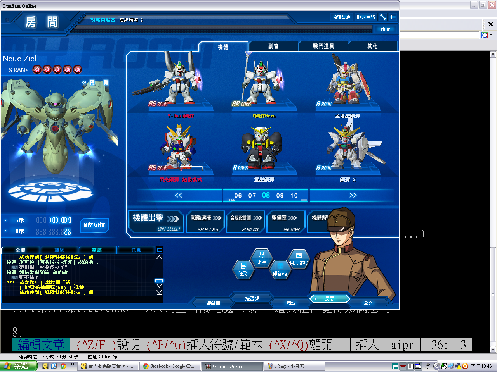Select unit page 08

pos(266,195)
